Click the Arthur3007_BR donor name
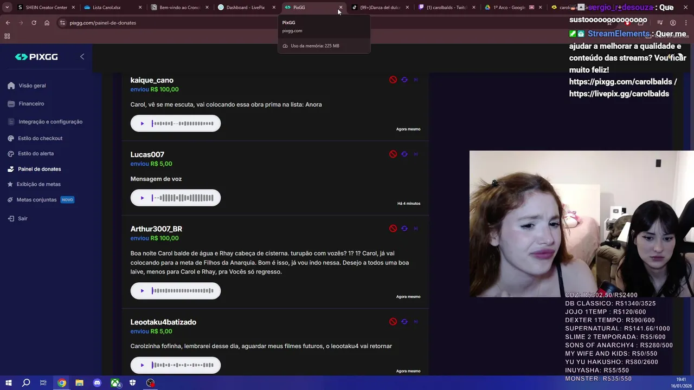Screen dimensions: 694x390 [156, 229]
